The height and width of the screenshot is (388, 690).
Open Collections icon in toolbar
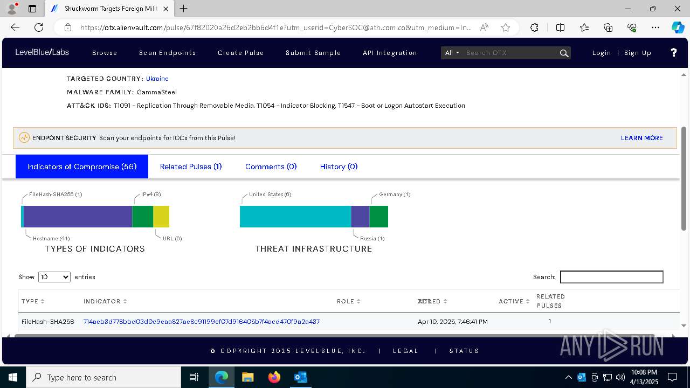(x=608, y=27)
